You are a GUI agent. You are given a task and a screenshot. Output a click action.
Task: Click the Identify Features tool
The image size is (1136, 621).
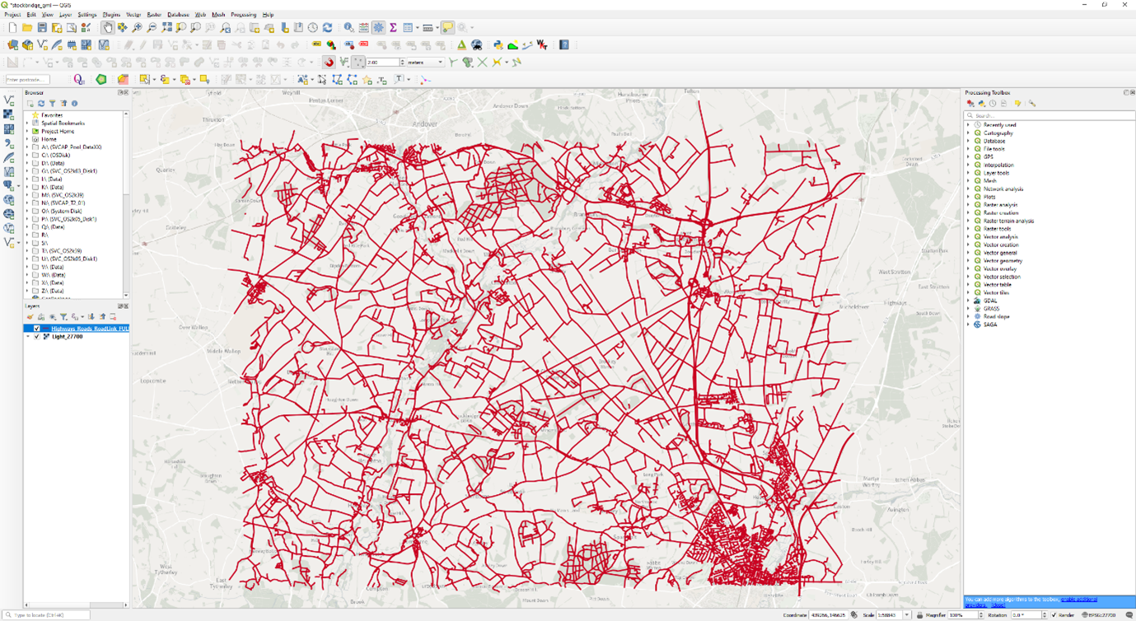[349, 28]
